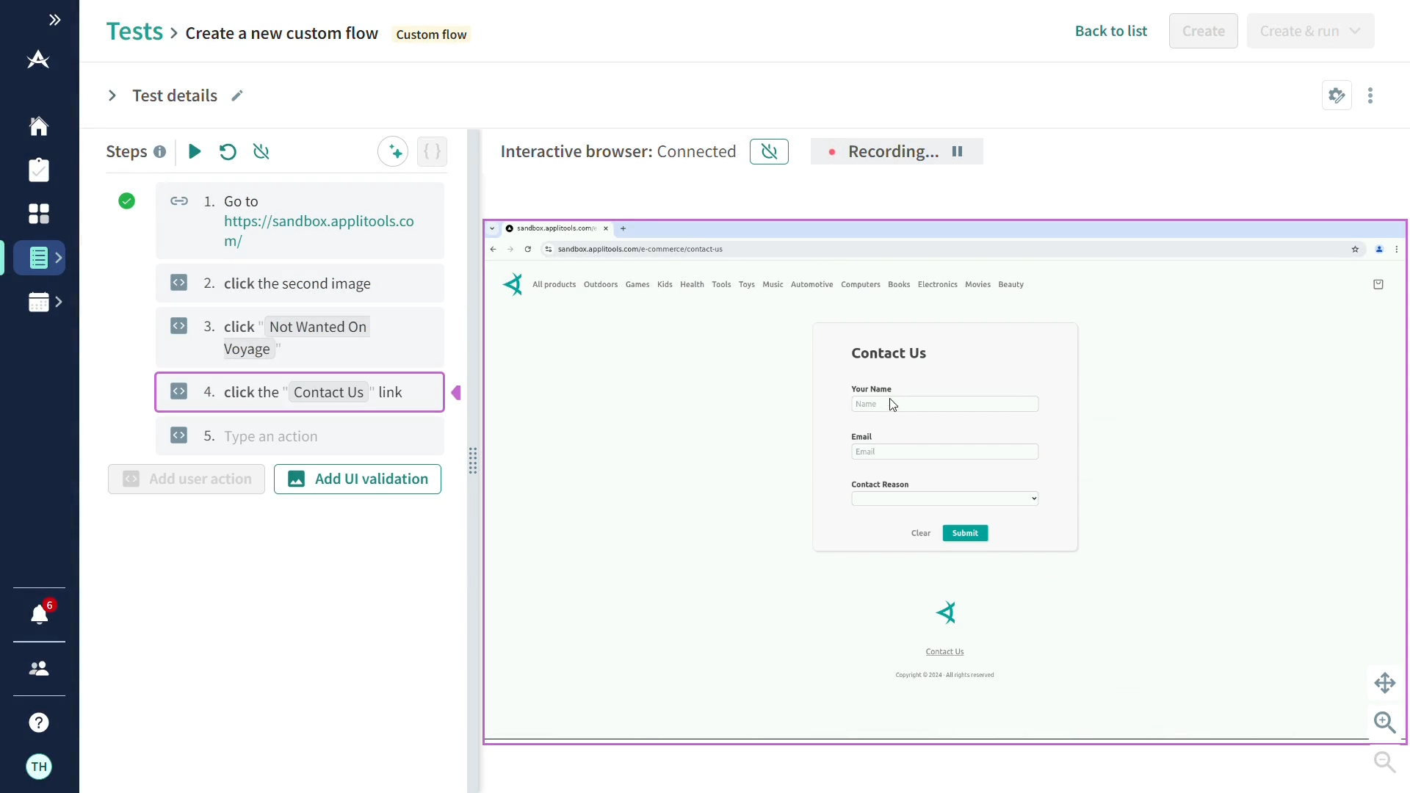Open the Beauty category
The image size is (1410, 793).
coord(1011,284)
